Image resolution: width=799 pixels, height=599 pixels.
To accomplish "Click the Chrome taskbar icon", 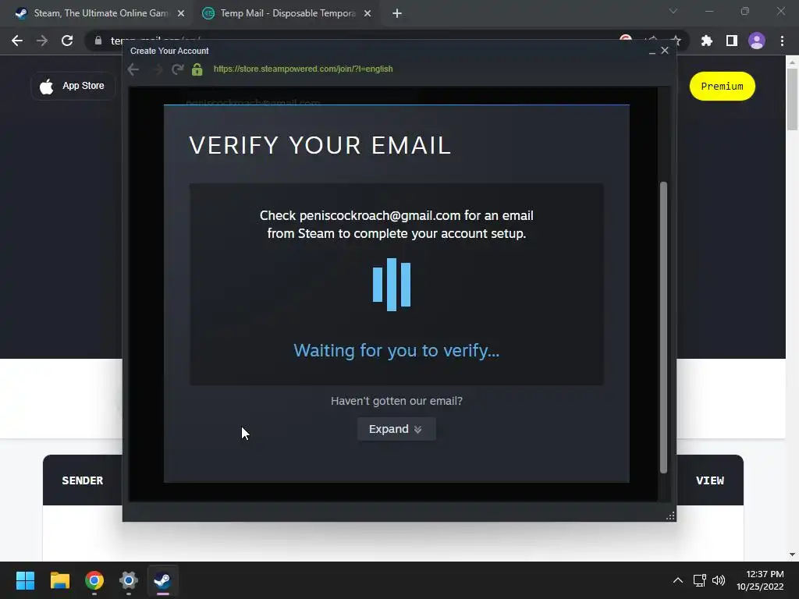I will (94, 580).
